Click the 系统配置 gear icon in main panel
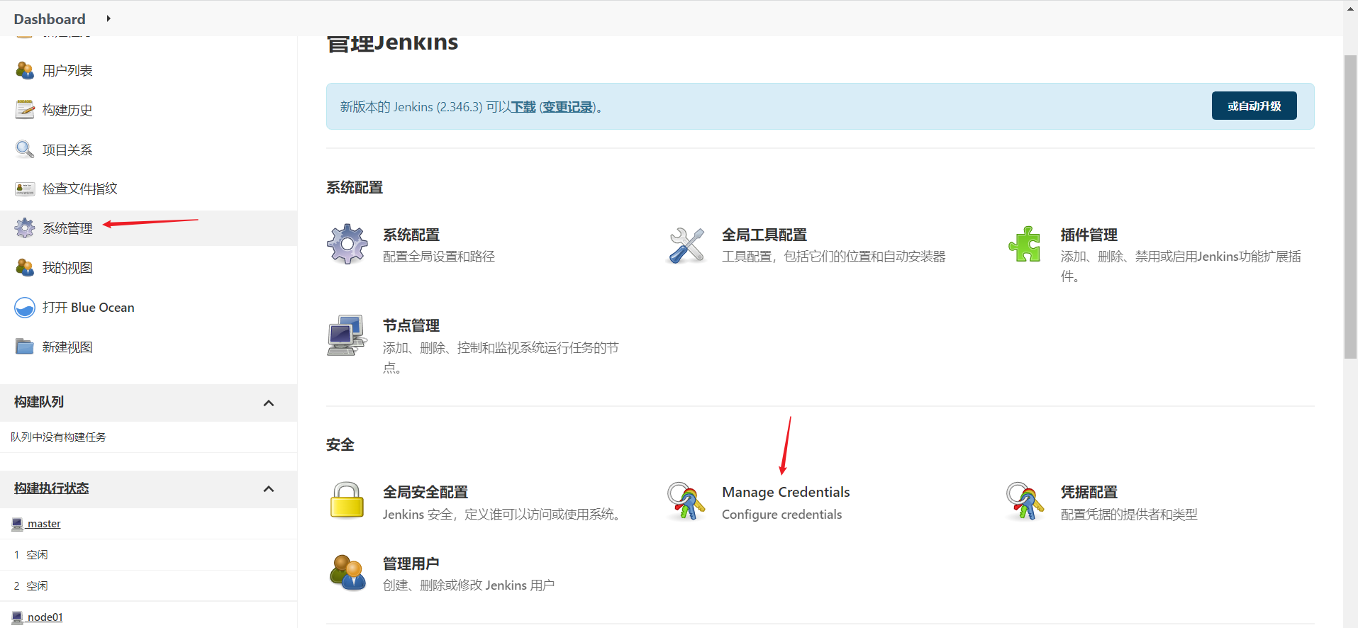Viewport: 1358px width, 628px height. 347,245
